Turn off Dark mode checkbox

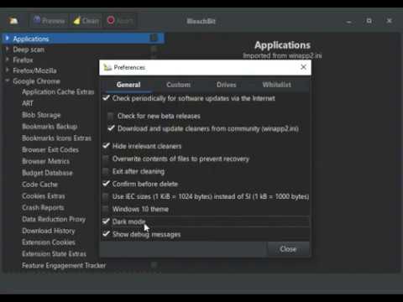click(x=106, y=221)
